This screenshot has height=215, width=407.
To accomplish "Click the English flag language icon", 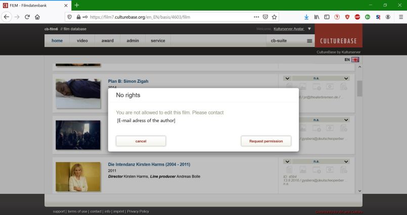I will pos(355,60).
